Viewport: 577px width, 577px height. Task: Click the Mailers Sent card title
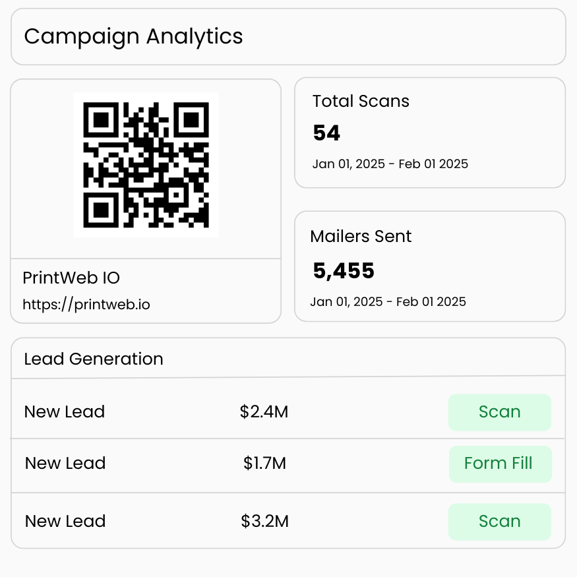(361, 236)
